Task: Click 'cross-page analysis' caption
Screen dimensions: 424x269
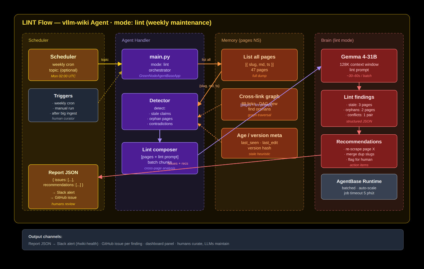Action: tap(160, 168)
